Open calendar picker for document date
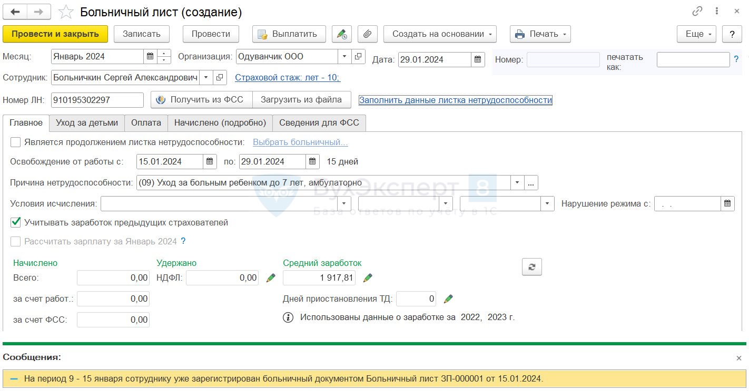 pyautogui.click(x=478, y=59)
